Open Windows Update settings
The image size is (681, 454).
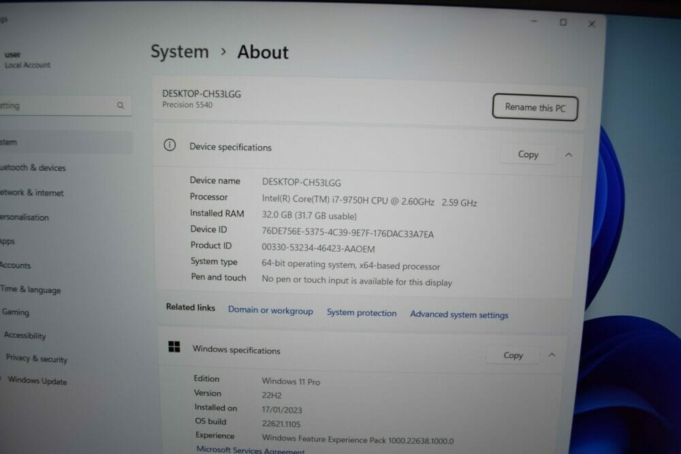(37, 380)
